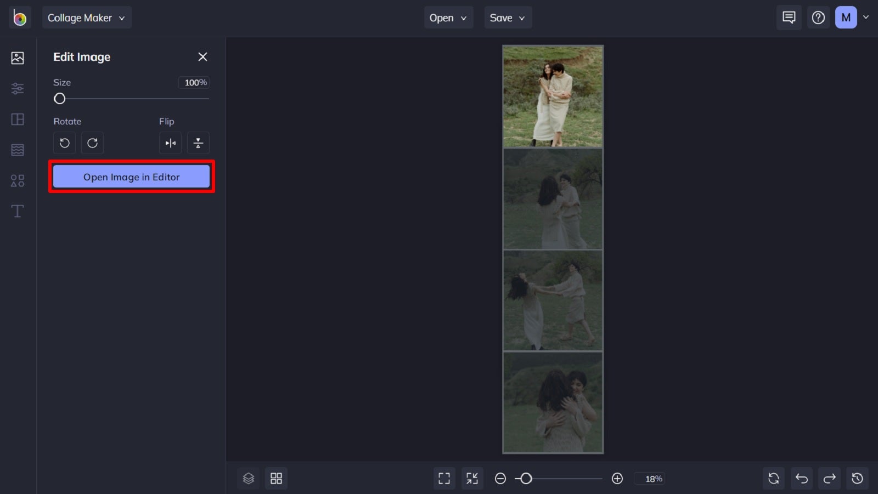Expand the Open dropdown
Viewport: 878px width, 494px height.
[x=448, y=17]
